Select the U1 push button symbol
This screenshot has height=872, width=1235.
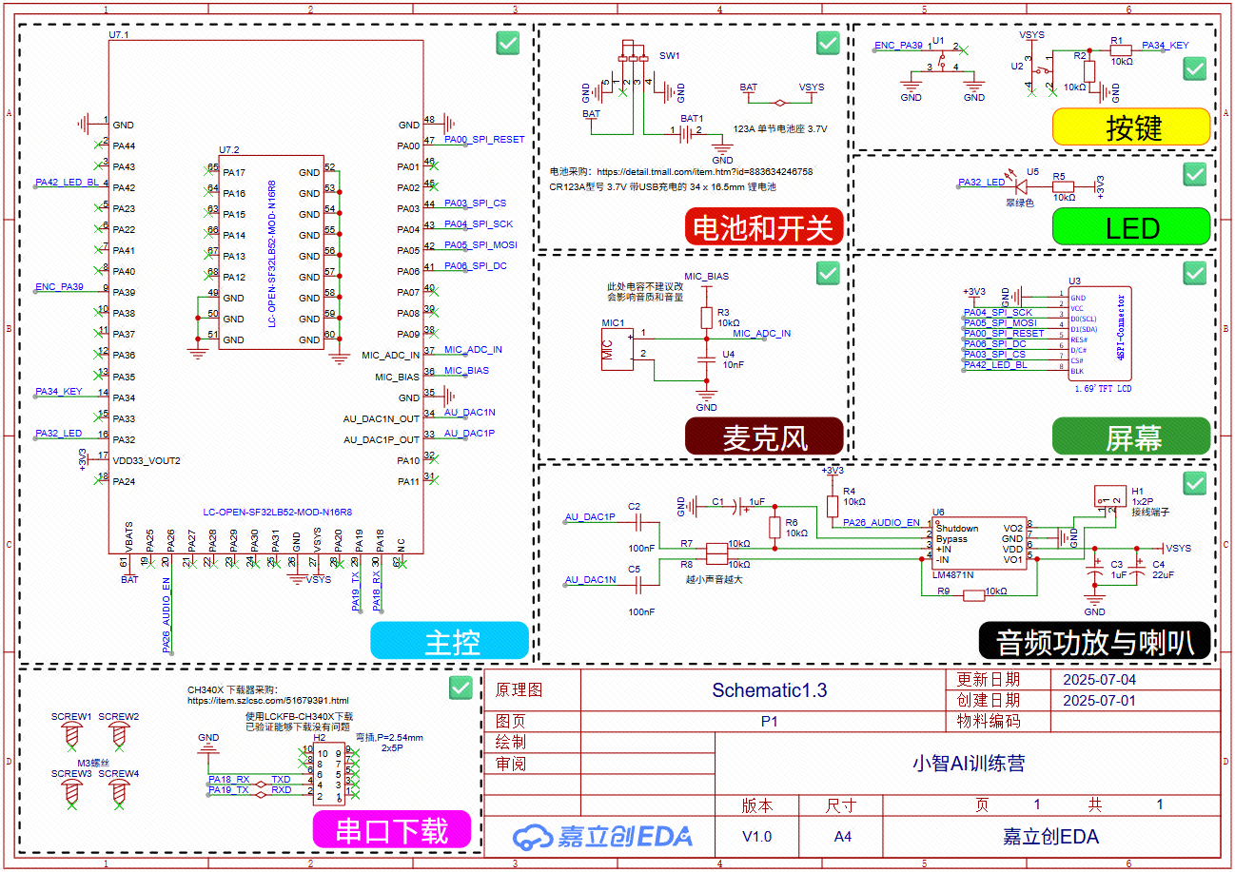[942, 59]
